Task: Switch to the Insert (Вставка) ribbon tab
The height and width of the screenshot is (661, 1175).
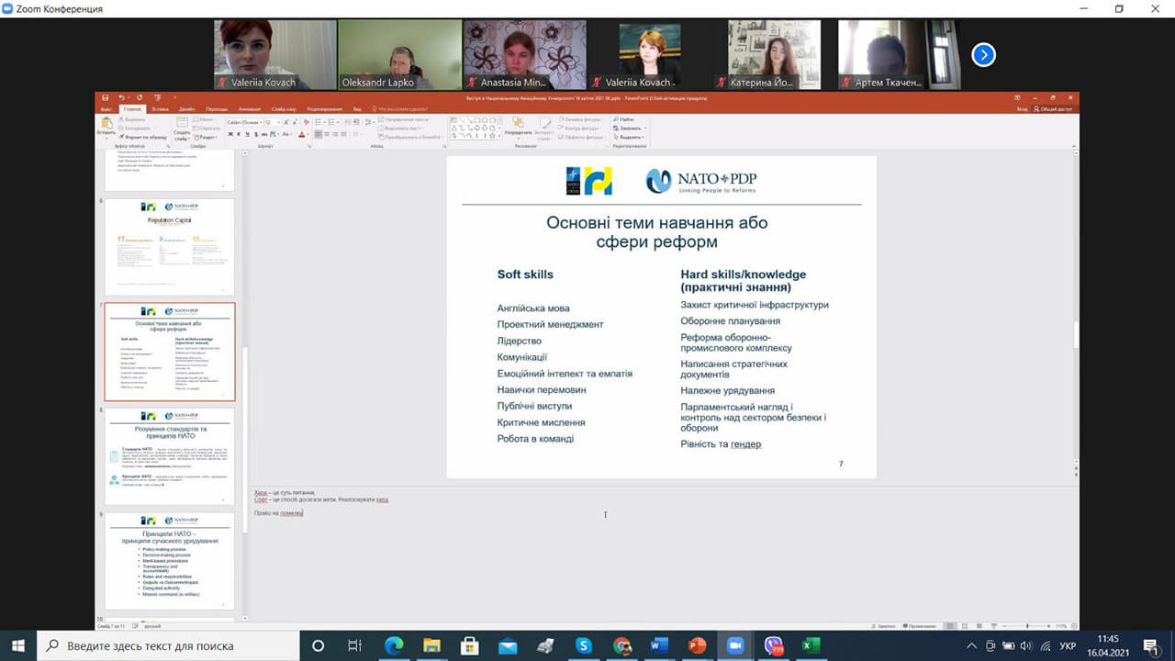Action: click(160, 108)
